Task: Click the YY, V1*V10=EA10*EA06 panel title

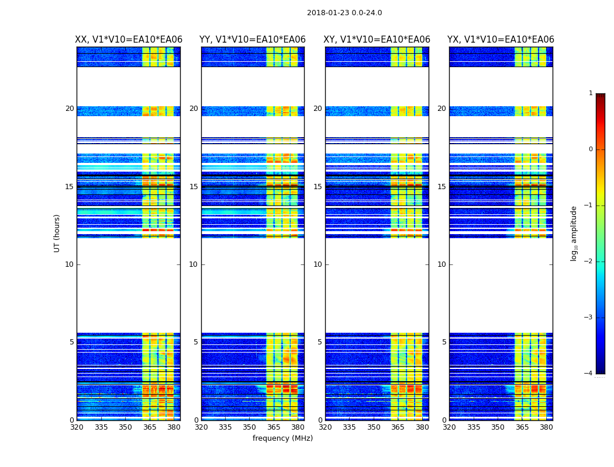Action: coord(253,40)
